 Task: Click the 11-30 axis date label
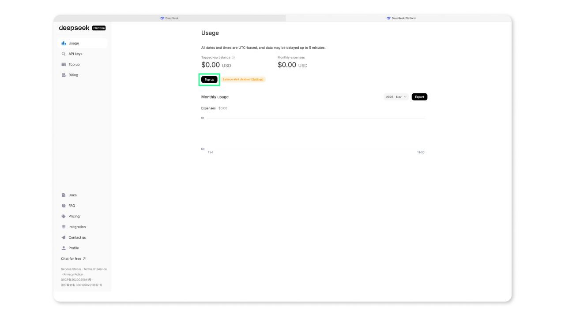pyautogui.click(x=421, y=152)
